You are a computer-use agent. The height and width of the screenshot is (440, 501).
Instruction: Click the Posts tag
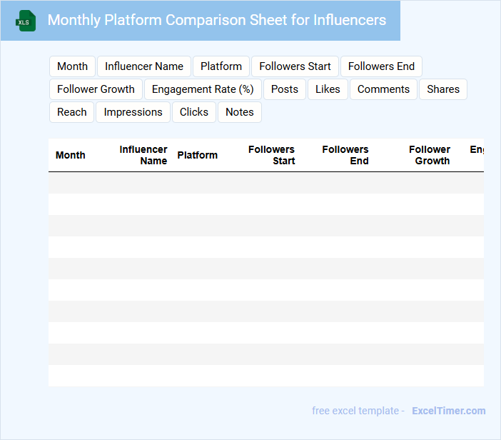285,89
